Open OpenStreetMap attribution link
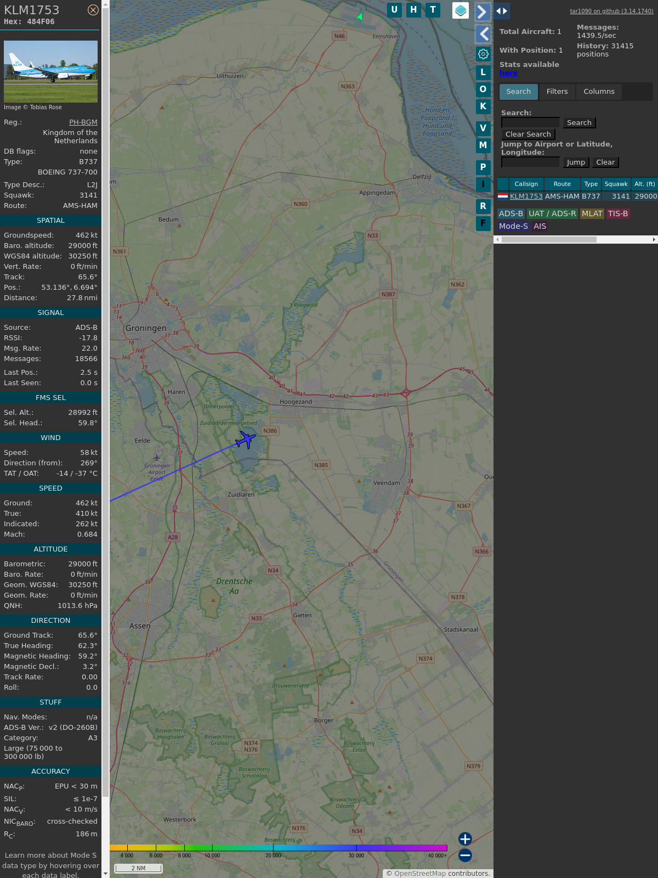The width and height of the screenshot is (658, 878). tap(419, 874)
